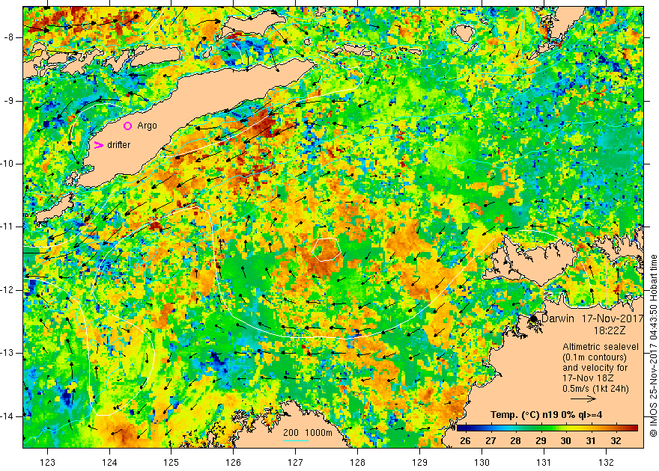The height and width of the screenshot is (471, 659).
Task: Click longitude axis label '124'
Action: [x=109, y=463]
